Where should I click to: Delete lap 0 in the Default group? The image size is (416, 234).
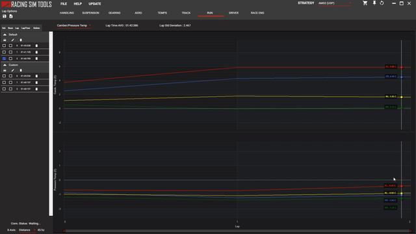(x=36, y=45)
